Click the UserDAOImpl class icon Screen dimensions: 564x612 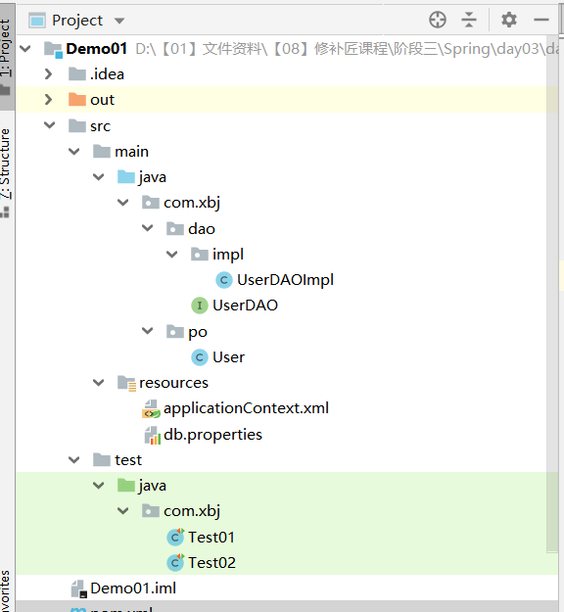224,280
